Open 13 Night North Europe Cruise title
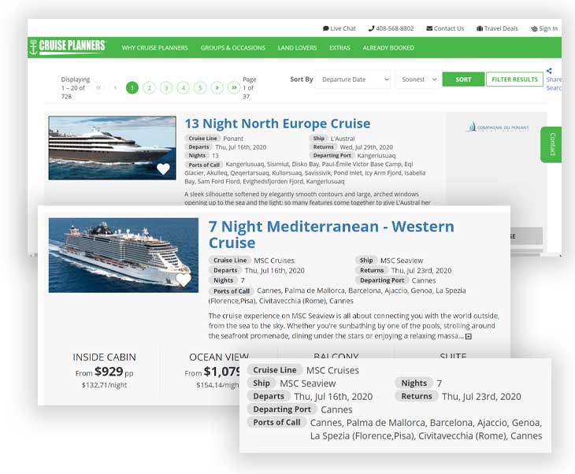The image size is (575, 474). 277,124
